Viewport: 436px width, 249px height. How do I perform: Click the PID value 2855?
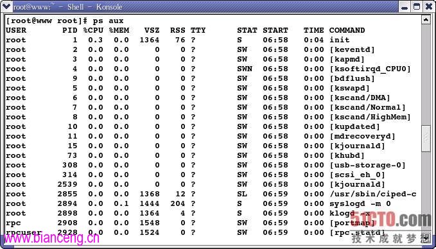(x=67, y=194)
